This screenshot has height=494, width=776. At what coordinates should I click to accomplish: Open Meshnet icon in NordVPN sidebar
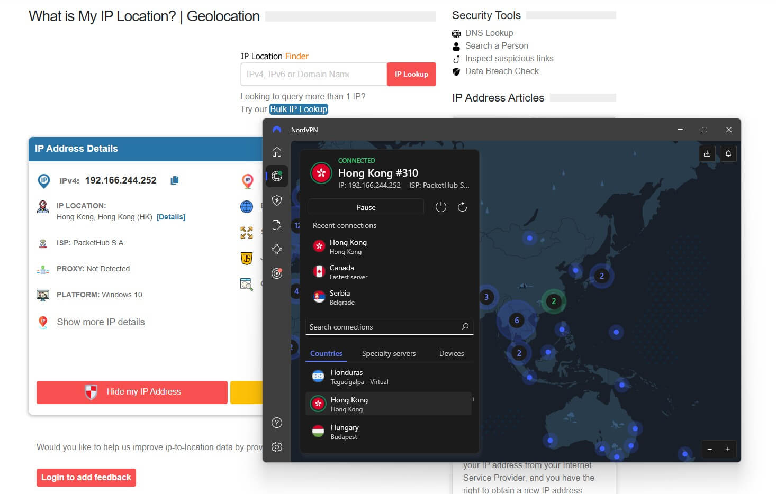click(x=277, y=249)
